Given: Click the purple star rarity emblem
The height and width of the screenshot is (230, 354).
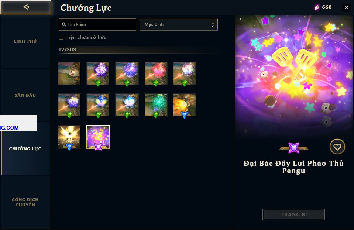Looking at the screenshot, I should pos(294,148).
